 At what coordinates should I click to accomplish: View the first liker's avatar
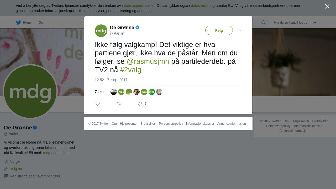[x=114, y=92]
